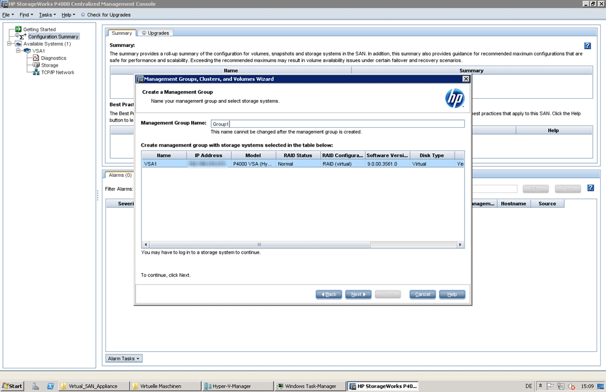Viewport: 606px width, 392px height.
Task: Click the Upgrades tab info icon
Action: [x=144, y=33]
